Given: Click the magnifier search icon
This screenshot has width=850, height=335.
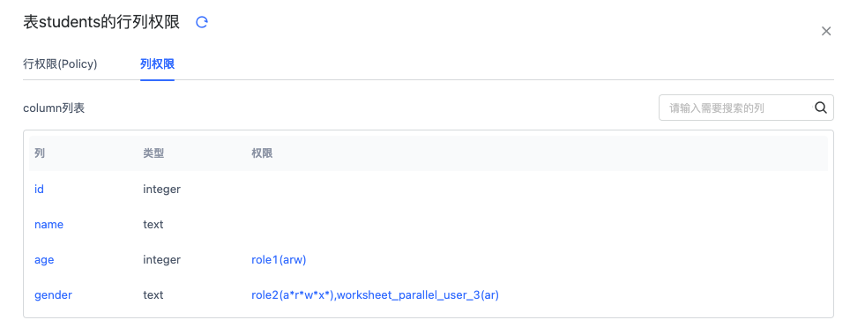Looking at the screenshot, I should (821, 108).
